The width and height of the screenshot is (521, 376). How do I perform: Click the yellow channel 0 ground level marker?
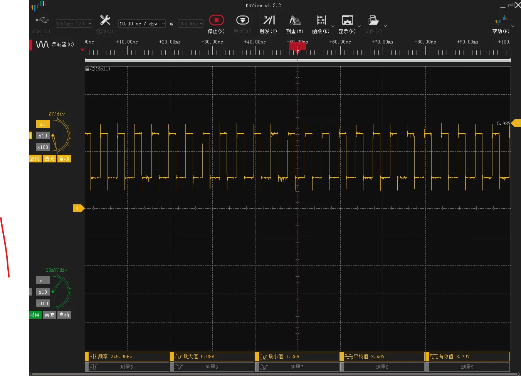(78, 208)
